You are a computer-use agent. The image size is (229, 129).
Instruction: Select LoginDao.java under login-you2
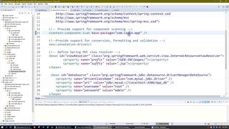pos(17,97)
